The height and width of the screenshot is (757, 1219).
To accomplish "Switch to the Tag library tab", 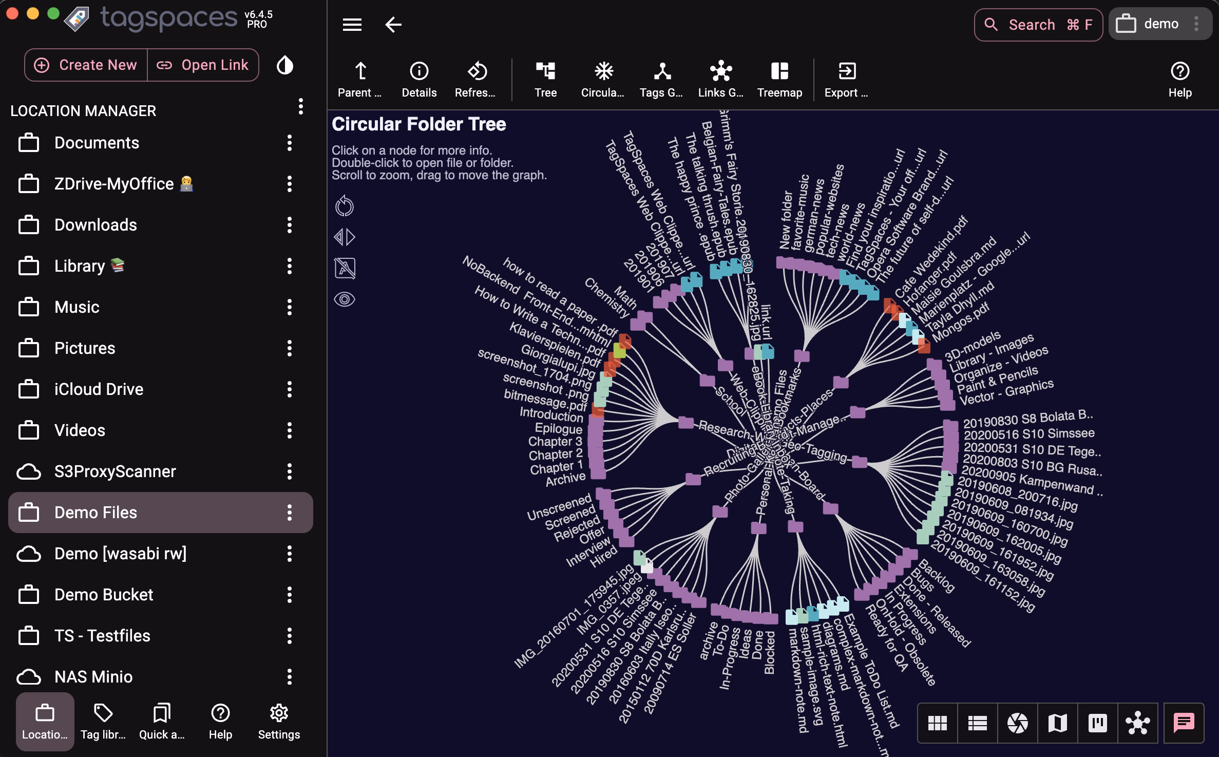I will click(x=103, y=722).
